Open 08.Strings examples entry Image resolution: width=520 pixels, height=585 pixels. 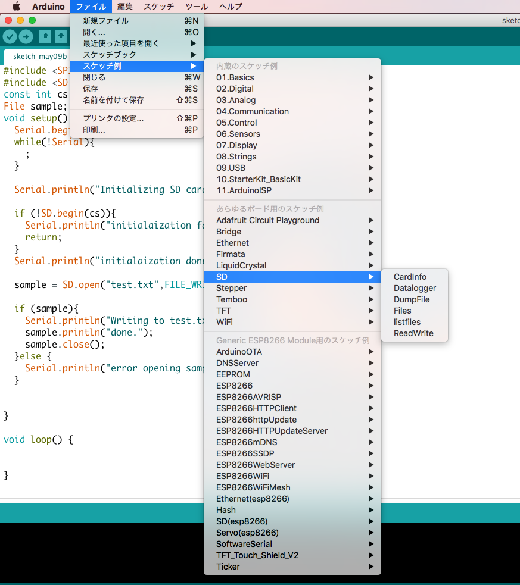coord(292,157)
